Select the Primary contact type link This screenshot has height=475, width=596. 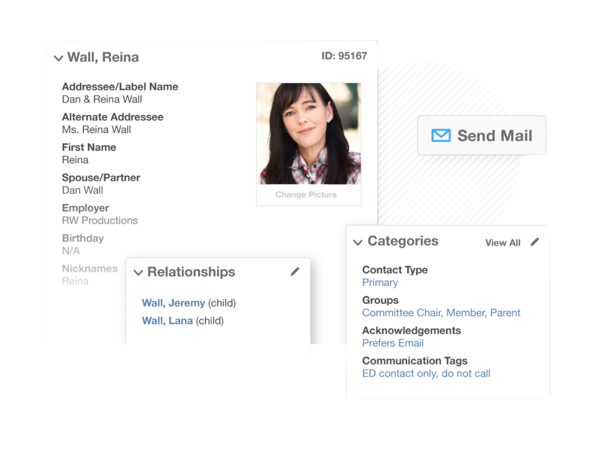point(380,283)
